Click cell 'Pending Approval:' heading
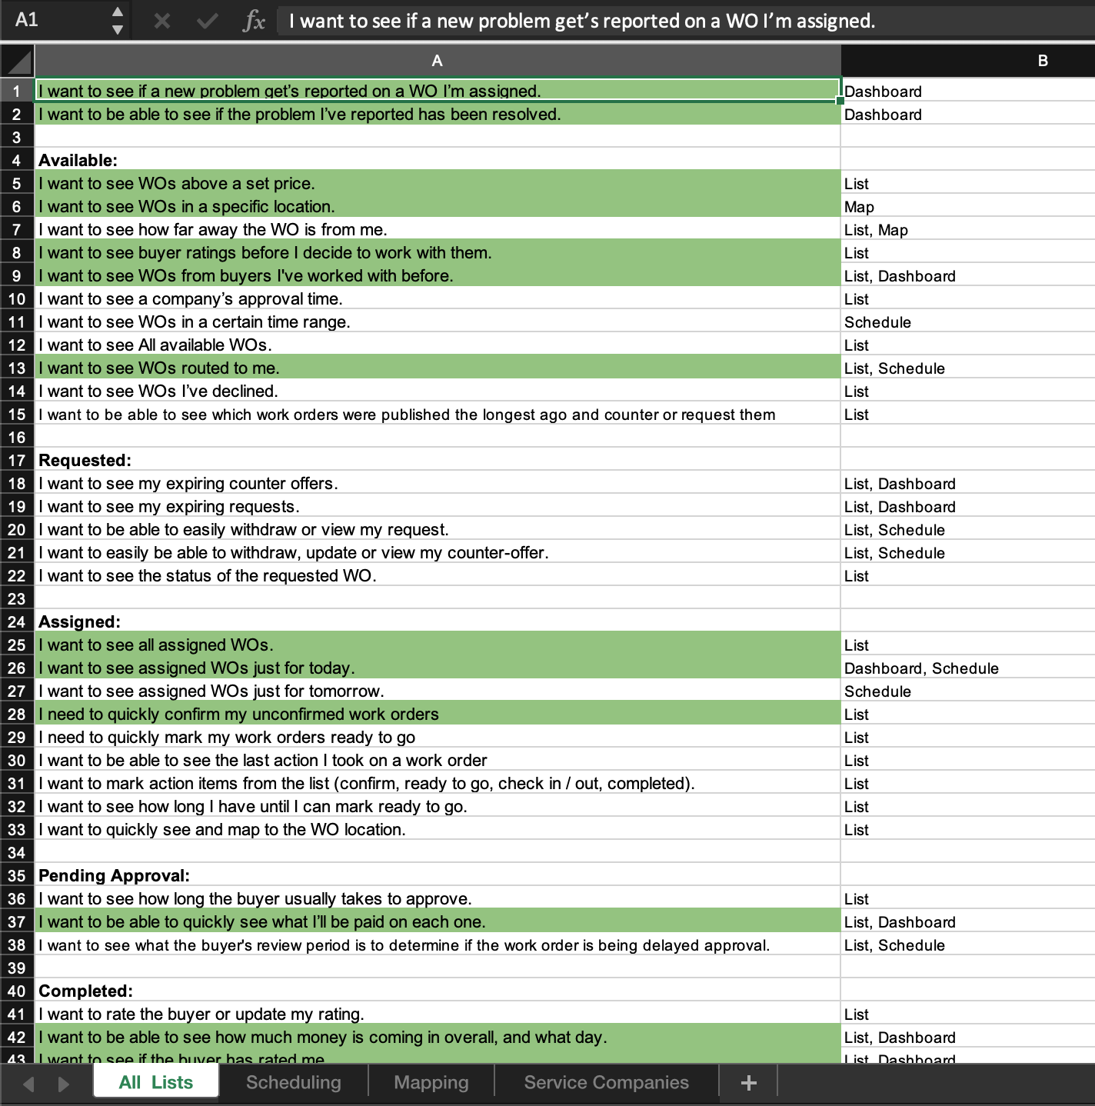 tap(438, 875)
